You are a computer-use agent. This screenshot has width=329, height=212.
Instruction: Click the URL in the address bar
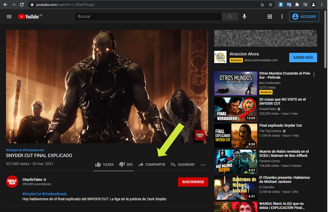coord(65,5)
